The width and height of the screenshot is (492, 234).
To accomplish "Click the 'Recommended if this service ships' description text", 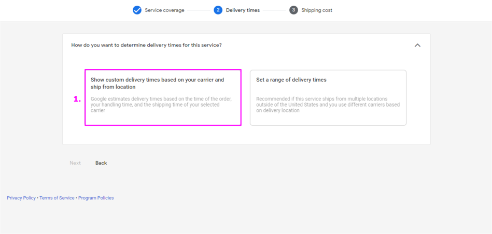I will (x=328, y=104).
